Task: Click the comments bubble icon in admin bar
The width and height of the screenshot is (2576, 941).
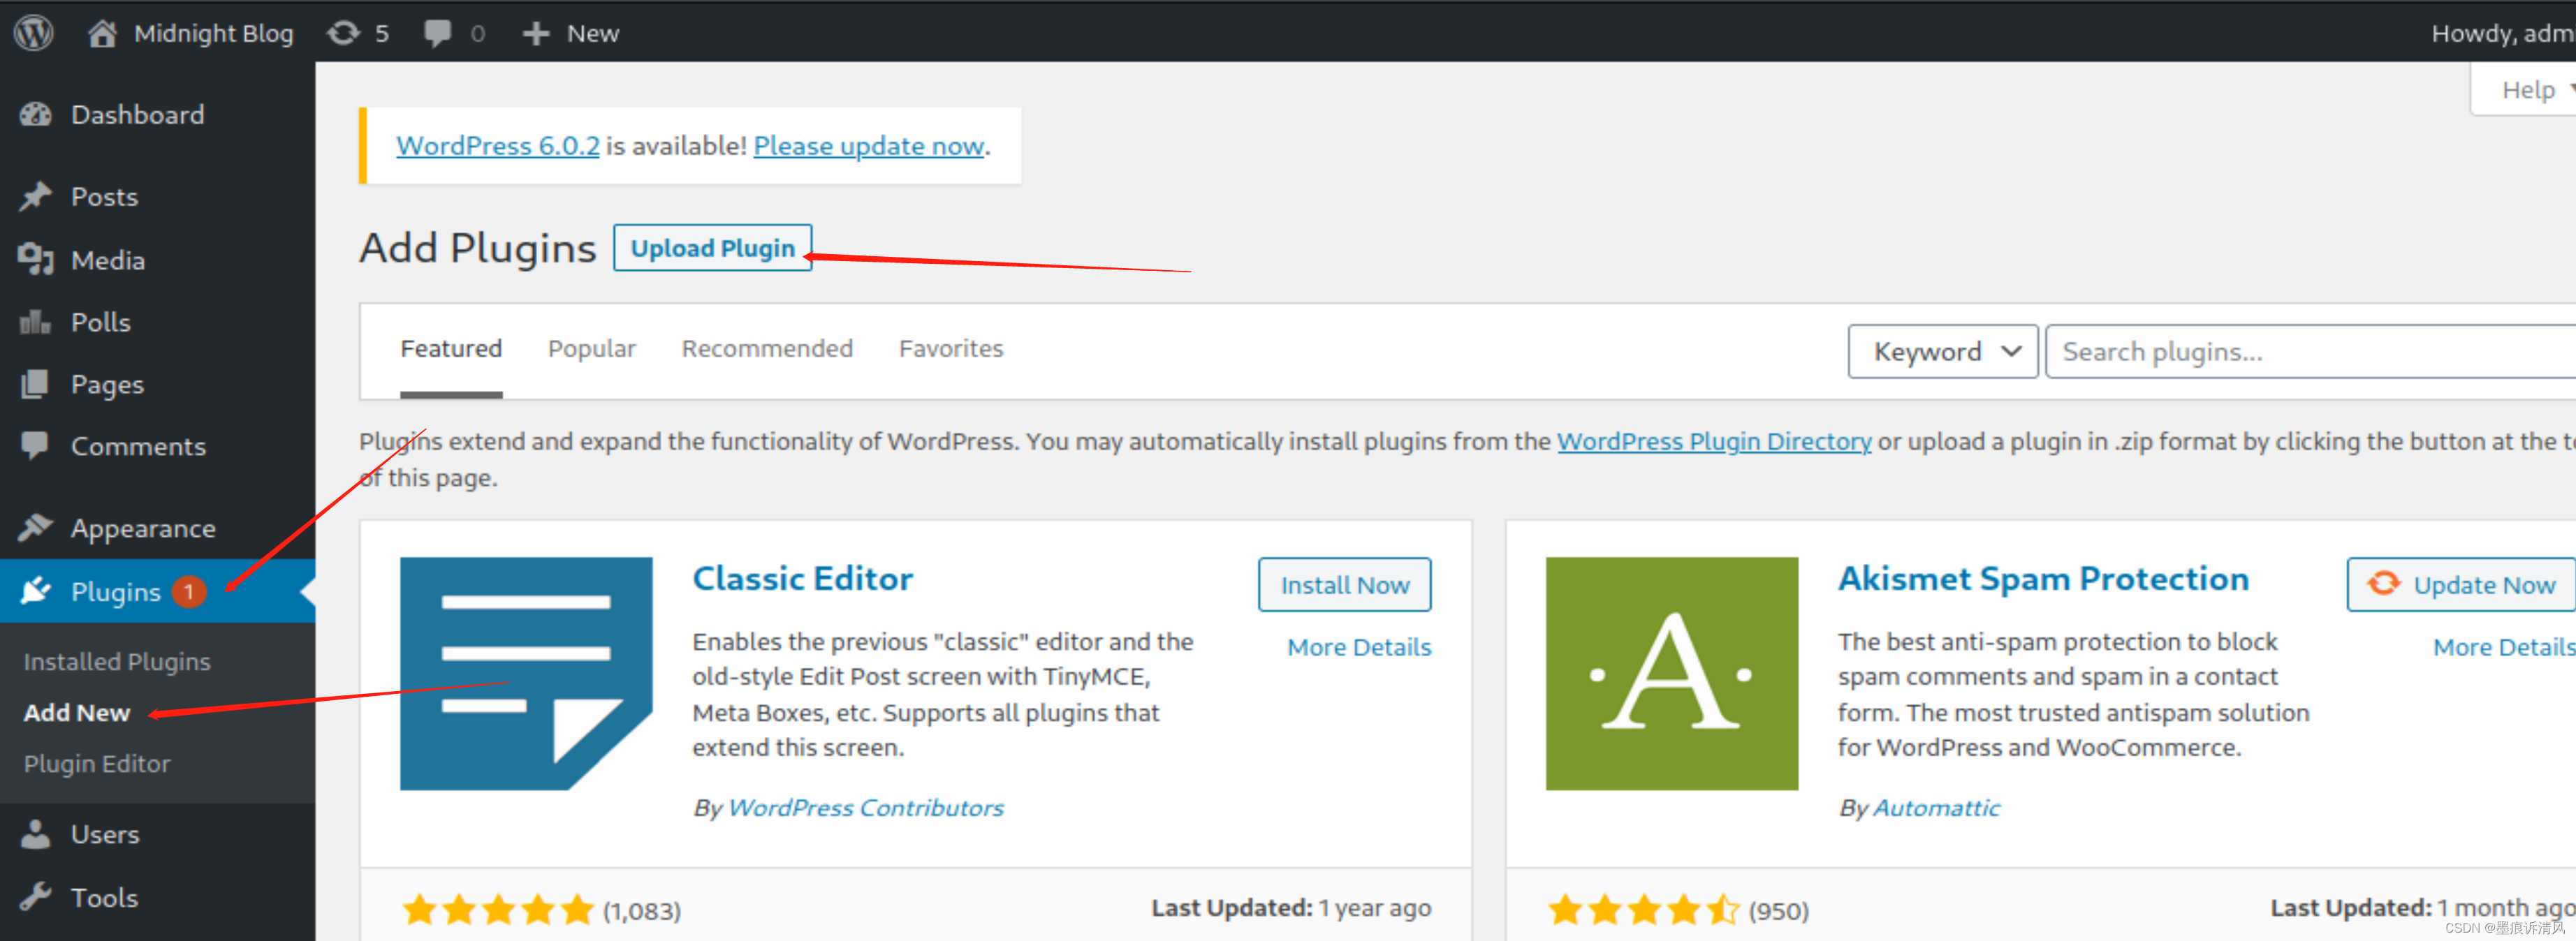Action: click(x=453, y=33)
